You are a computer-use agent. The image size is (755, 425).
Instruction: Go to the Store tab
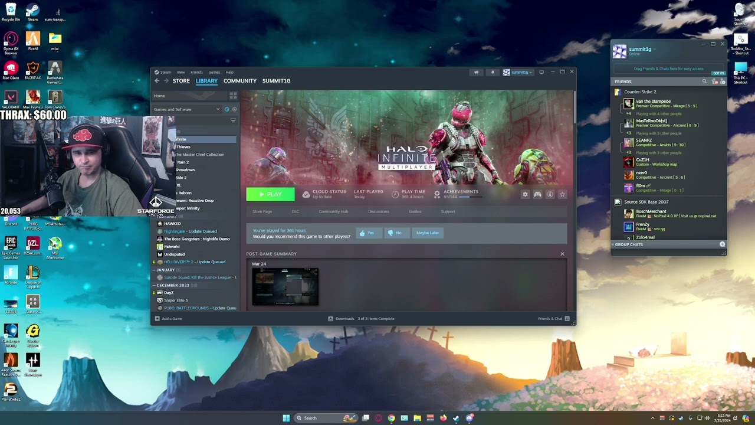click(181, 81)
